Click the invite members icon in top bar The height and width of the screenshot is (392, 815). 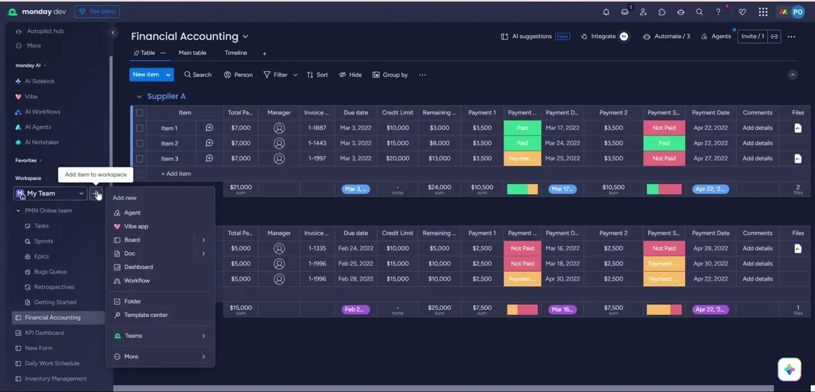coord(643,12)
